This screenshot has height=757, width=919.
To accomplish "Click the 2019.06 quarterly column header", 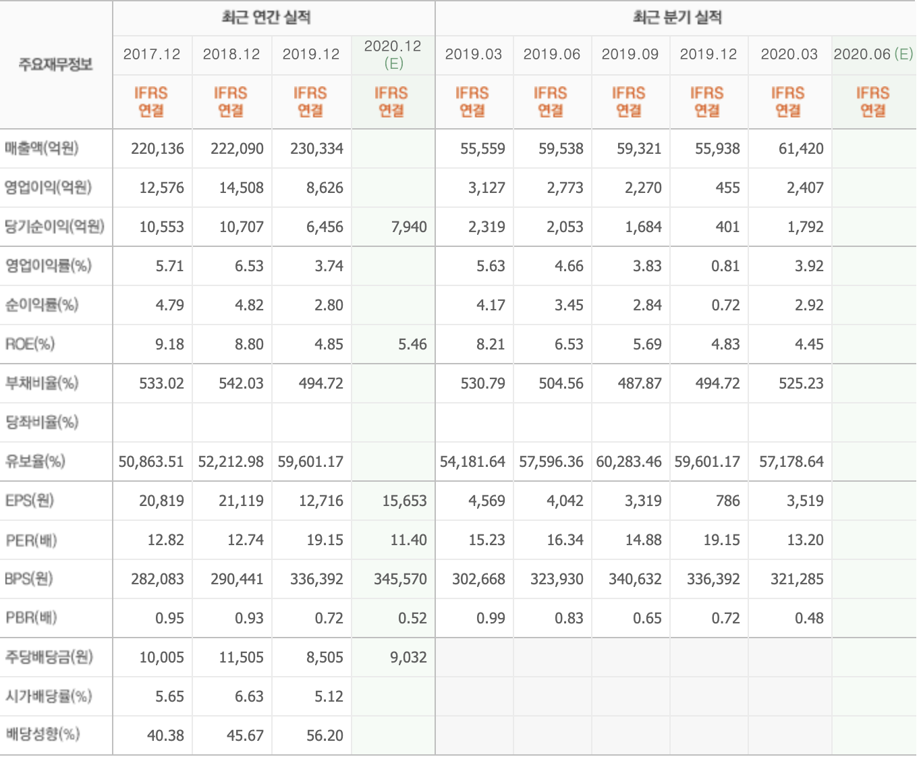I will pyautogui.click(x=552, y=55).
